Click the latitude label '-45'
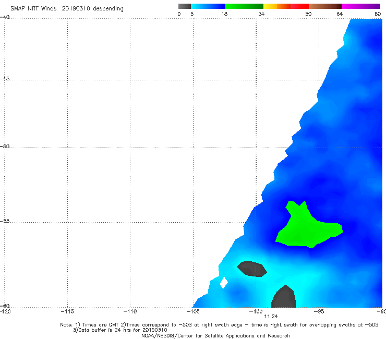Viewport: 386px width, 339px height. 5,79
